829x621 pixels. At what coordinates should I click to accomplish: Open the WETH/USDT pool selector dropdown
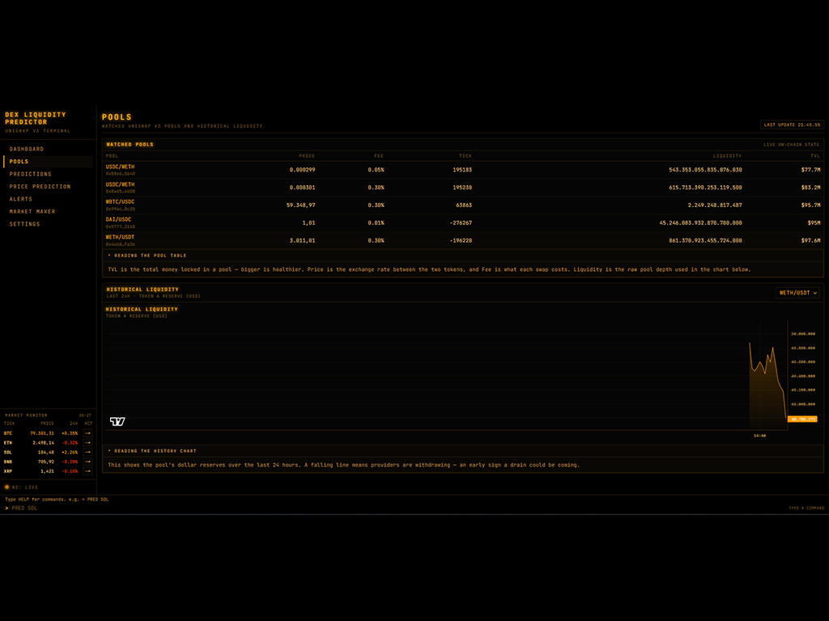click(x=797, y=293)
